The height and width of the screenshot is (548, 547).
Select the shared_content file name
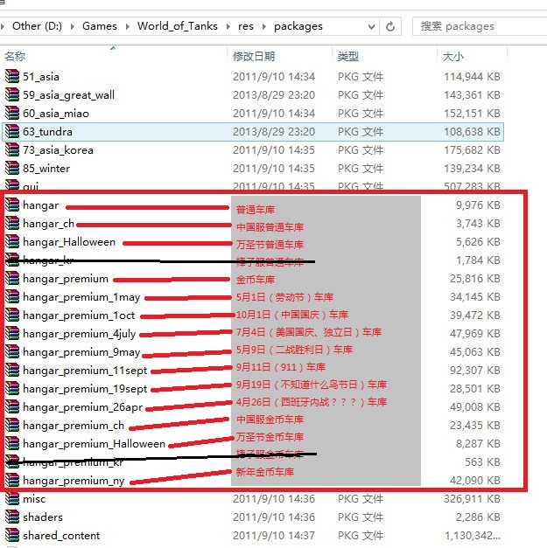(61, 536)
